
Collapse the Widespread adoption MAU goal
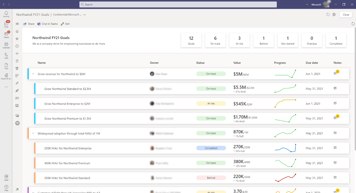[x=33, y=133]
